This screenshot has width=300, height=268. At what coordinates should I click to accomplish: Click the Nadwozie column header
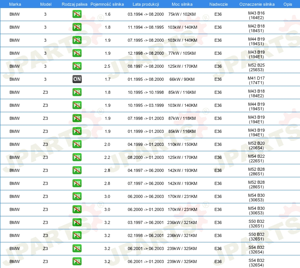(219, 4)
